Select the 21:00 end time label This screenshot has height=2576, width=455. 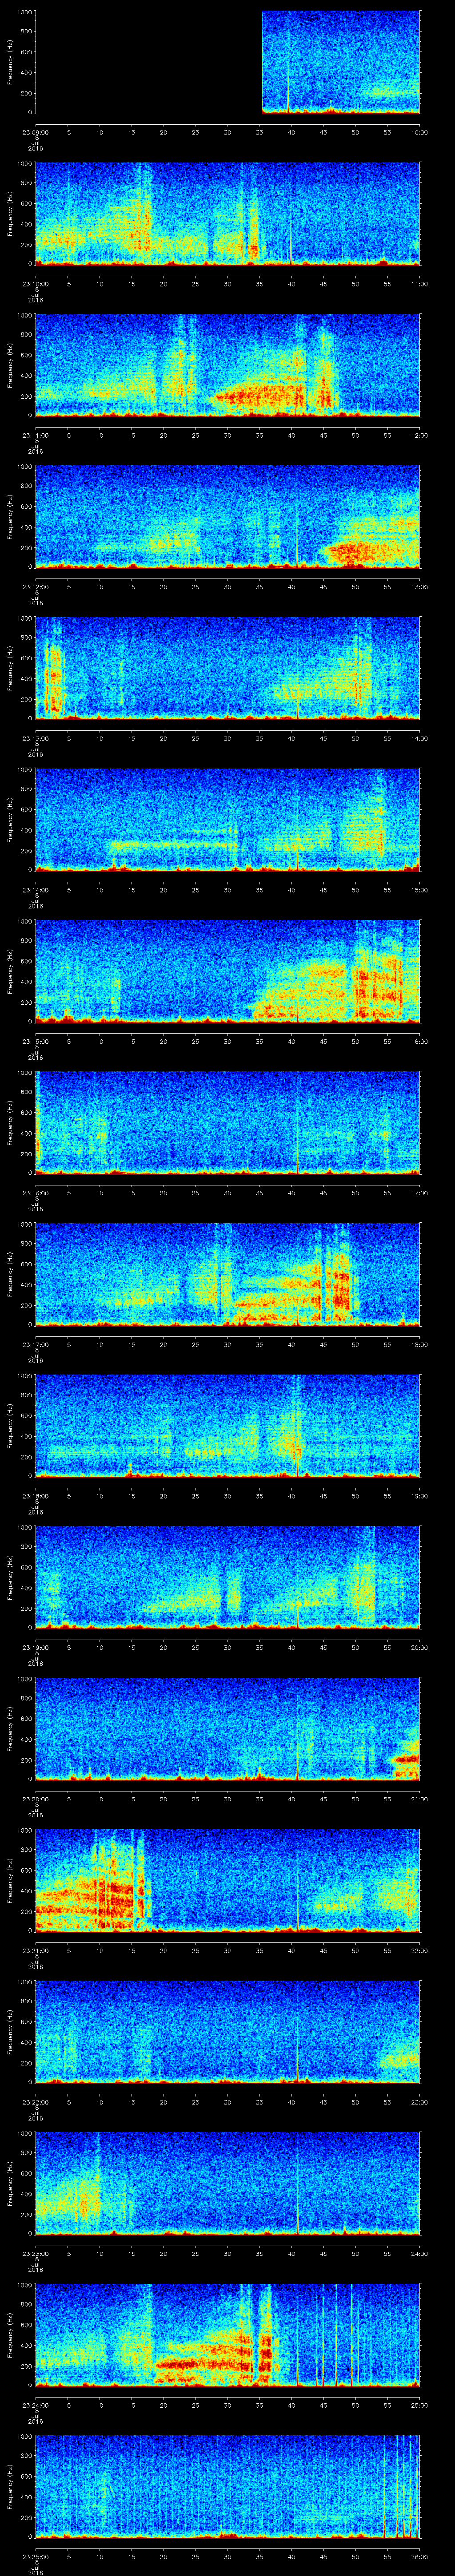tap(419, 1798)
